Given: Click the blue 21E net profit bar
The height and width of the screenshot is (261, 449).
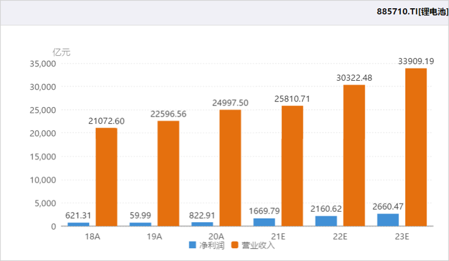Looking at the screenshot, I should click(264, 222).
